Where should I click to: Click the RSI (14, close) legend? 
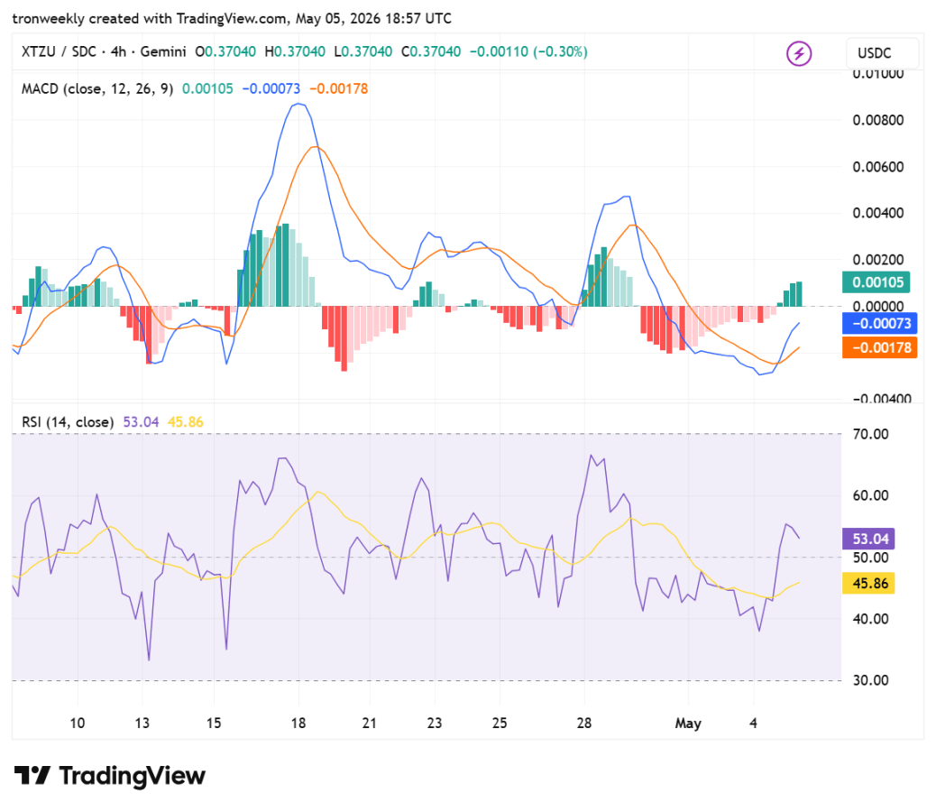(x=68, y=422)
